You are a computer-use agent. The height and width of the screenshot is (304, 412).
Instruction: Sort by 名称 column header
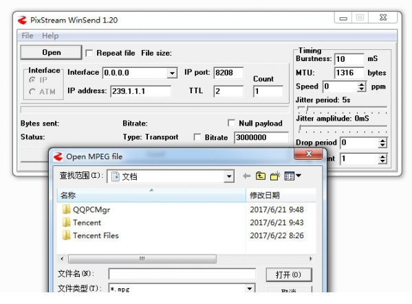(x=151, y=196)
